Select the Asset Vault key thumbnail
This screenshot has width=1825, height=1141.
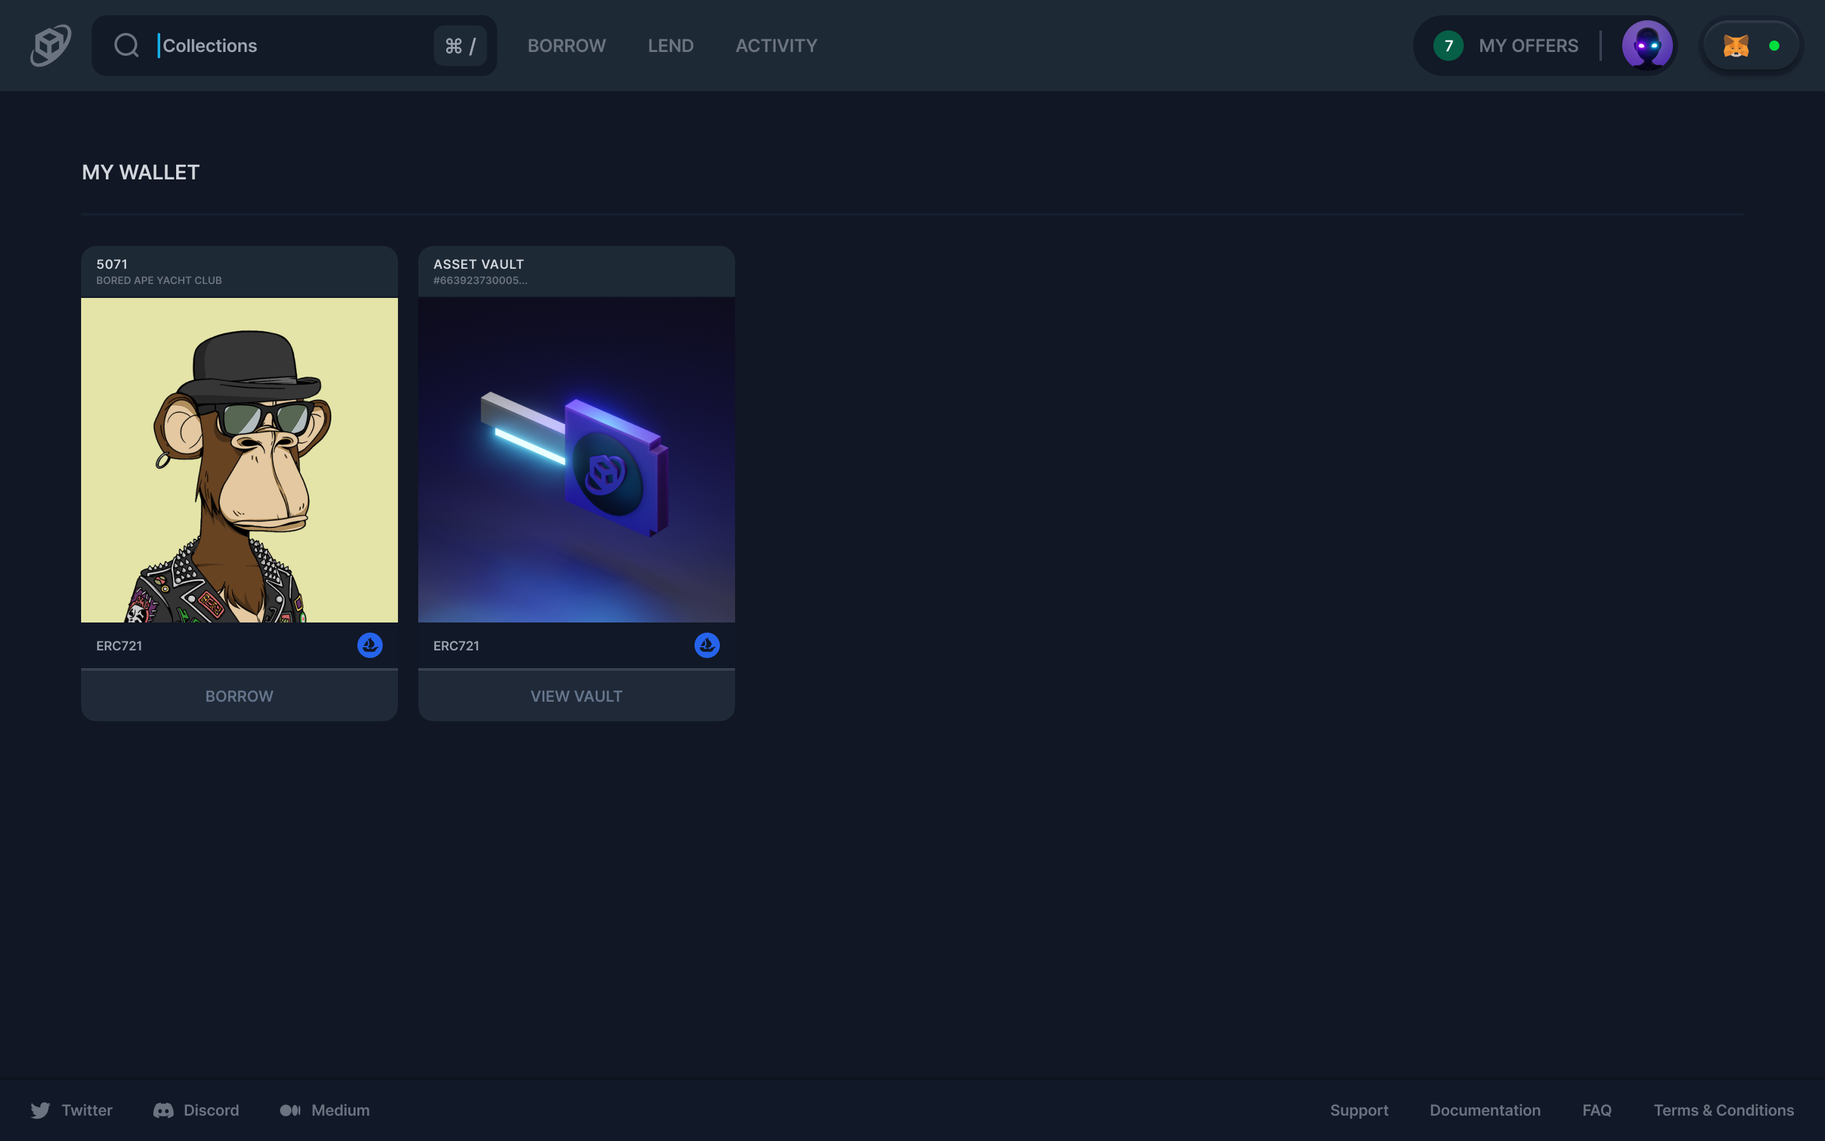576,460
